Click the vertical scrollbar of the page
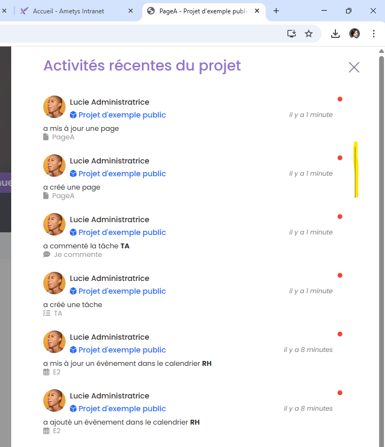The image size is (385, 447). (x=381, y=214)
